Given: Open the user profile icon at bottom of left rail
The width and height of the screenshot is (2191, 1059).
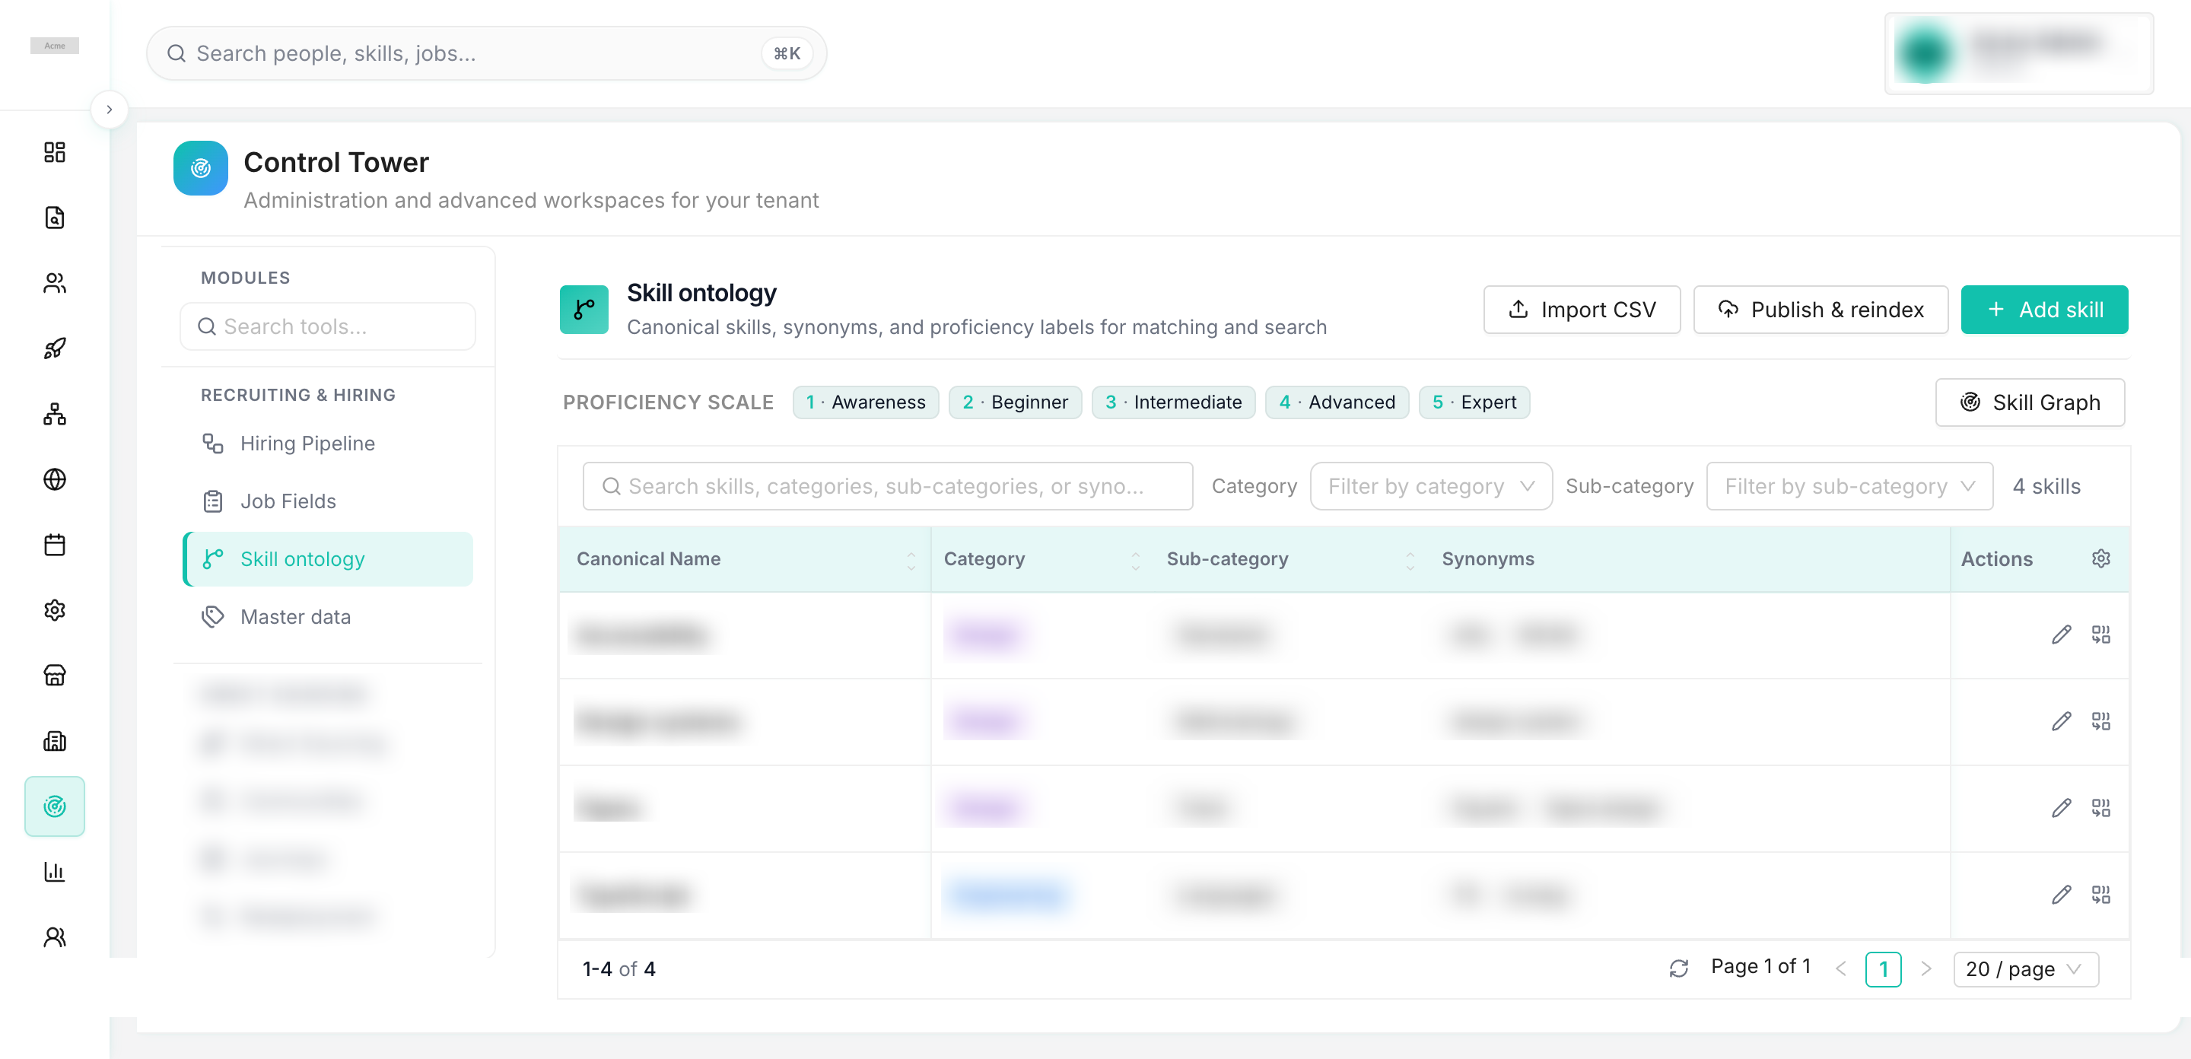Looking at the screenshot, I should pyautogui.click(x=55, y=937).
